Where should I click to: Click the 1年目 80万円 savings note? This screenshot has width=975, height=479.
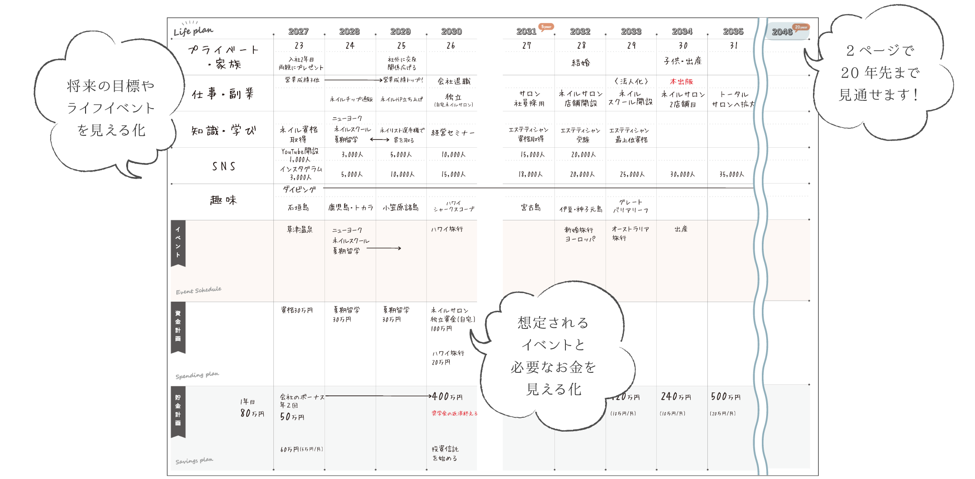pyautogui.click(x=252, y=408)
